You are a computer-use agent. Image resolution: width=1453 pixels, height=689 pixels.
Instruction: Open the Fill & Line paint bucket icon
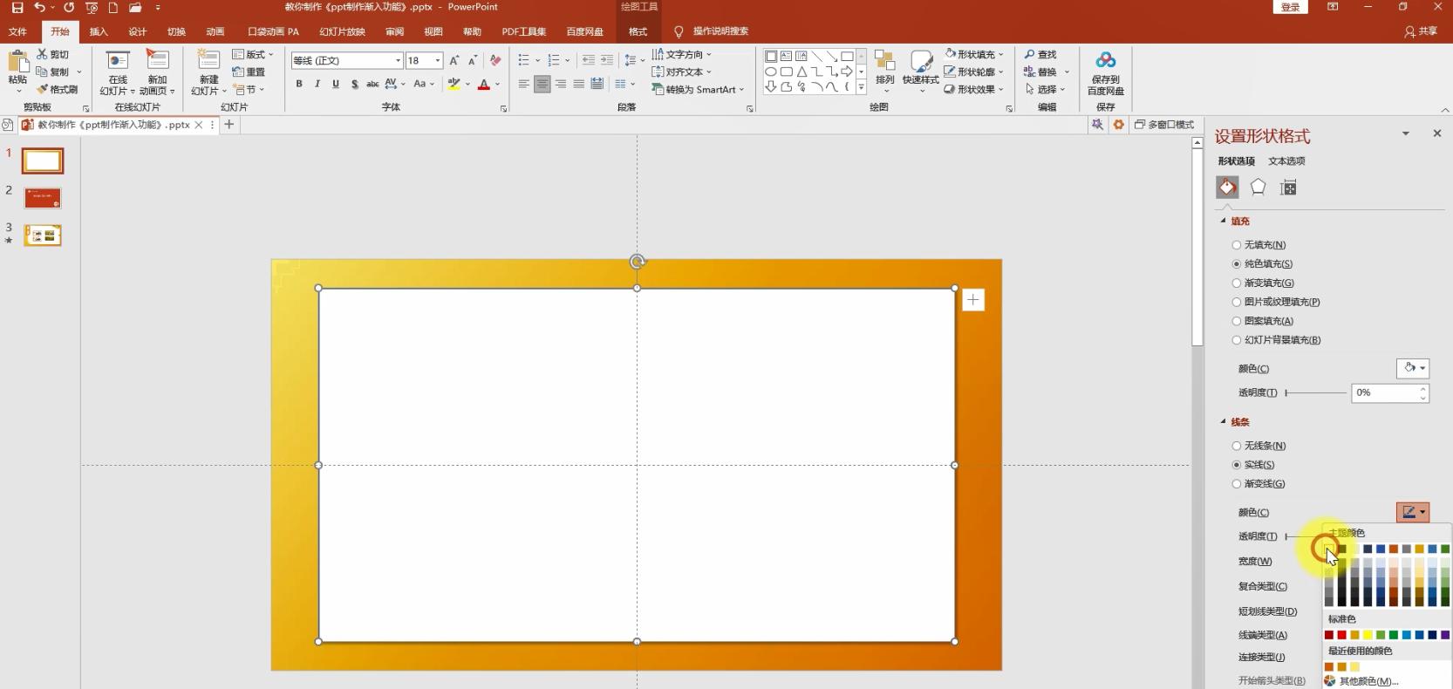coord(1227,188)
